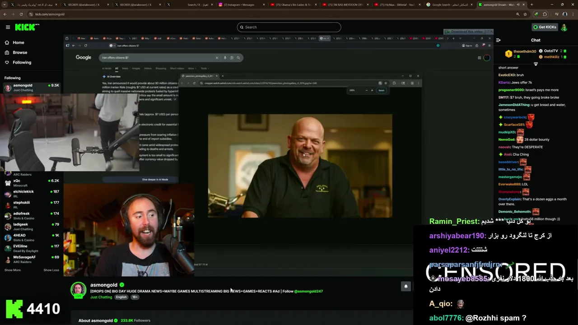Open adiofreak channel in the sidebar
578x325 pixels.
[32, 216]
